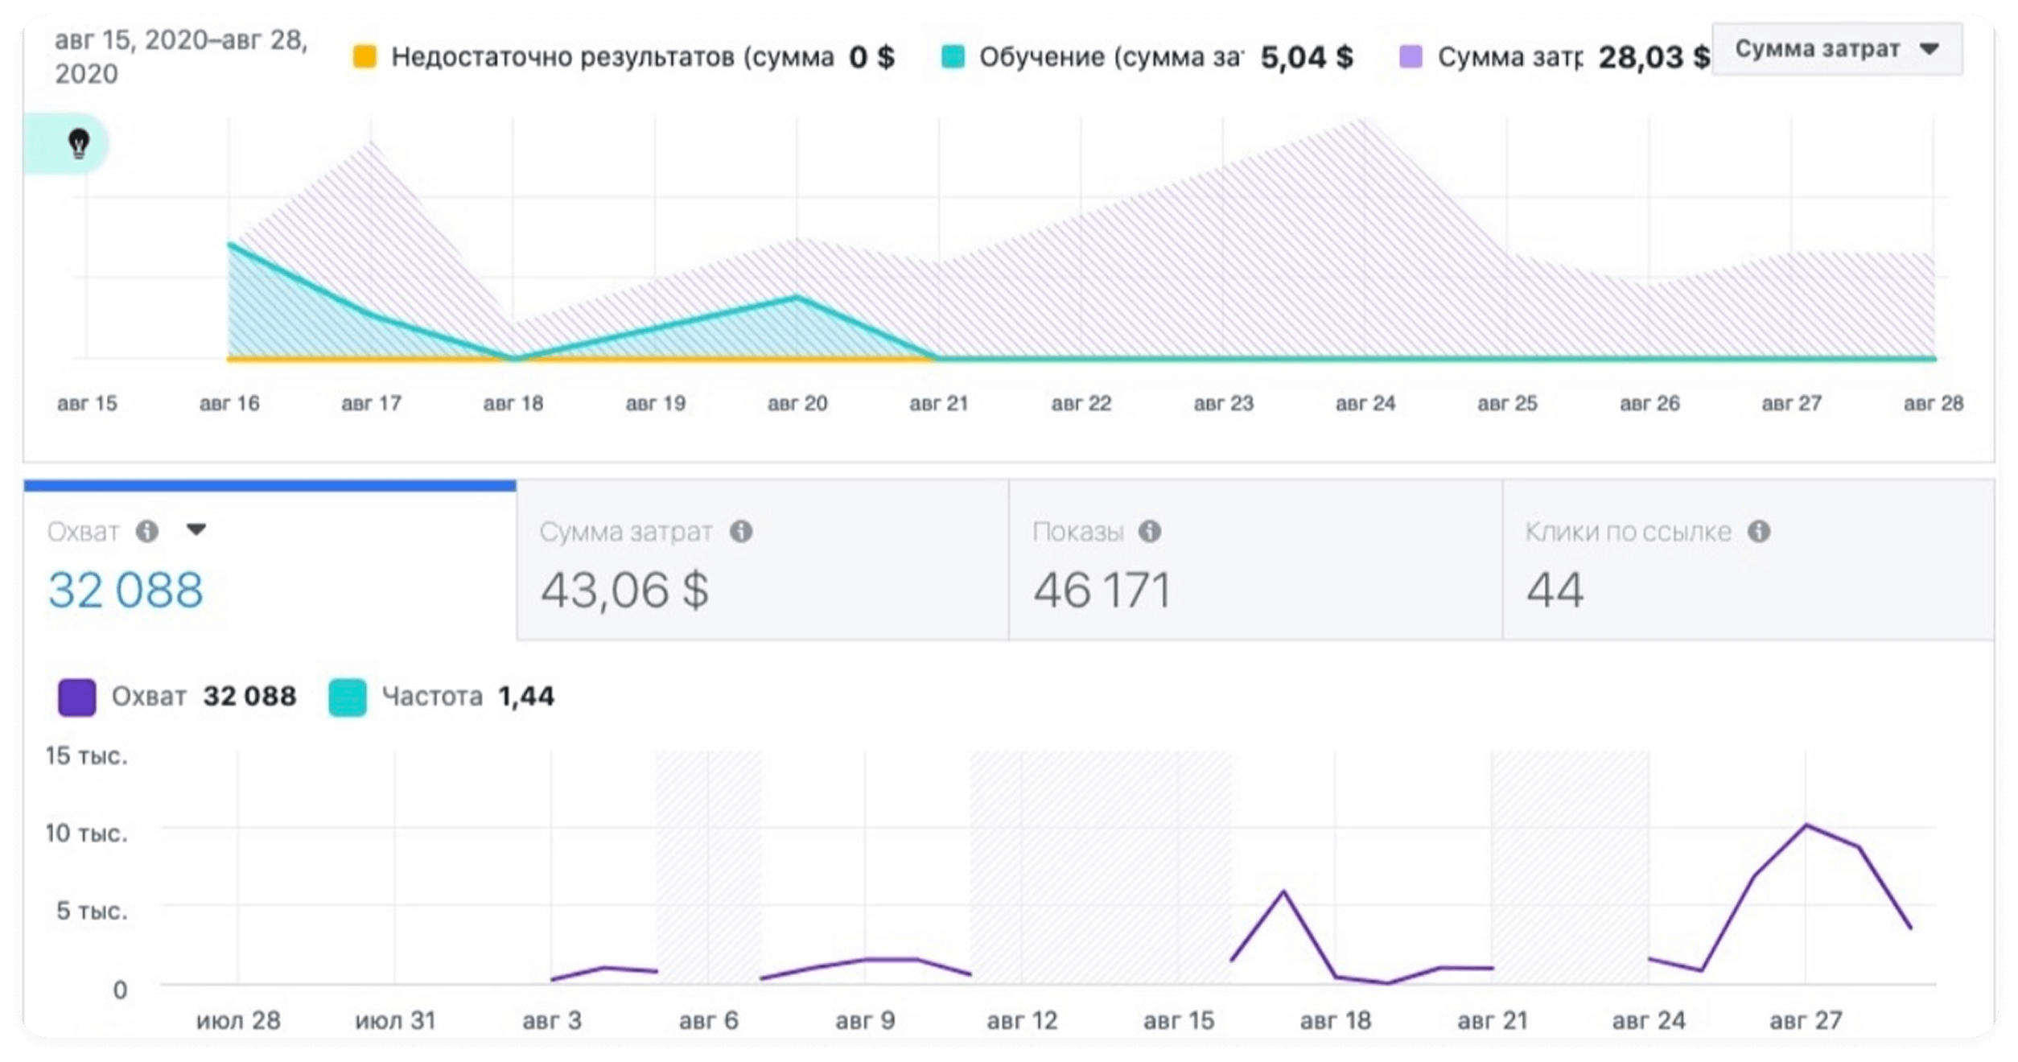This screenshot has width=2018, height=1062.
Task: Click the teal learning line peak at авг 20
Action: (797, 298)
